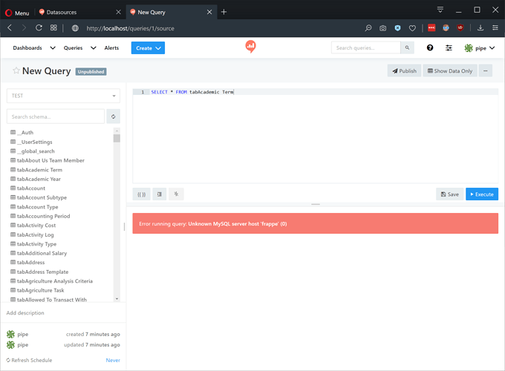Expand the Dashboards dropdown arrow
Image resolution: width=505 pixels, height=371 pixels.
click(53, 48)
